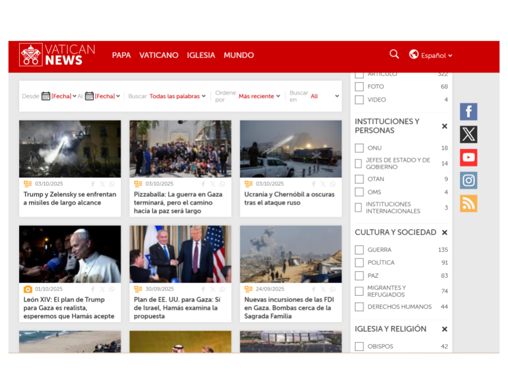Click the Vatican News logo
The image size is (508, 381).
[57, 55]
